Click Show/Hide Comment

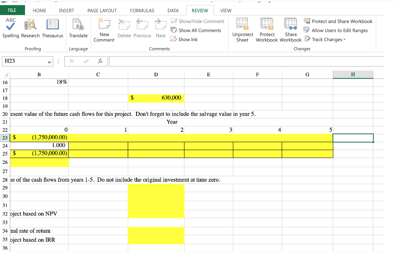coord(197,21)
